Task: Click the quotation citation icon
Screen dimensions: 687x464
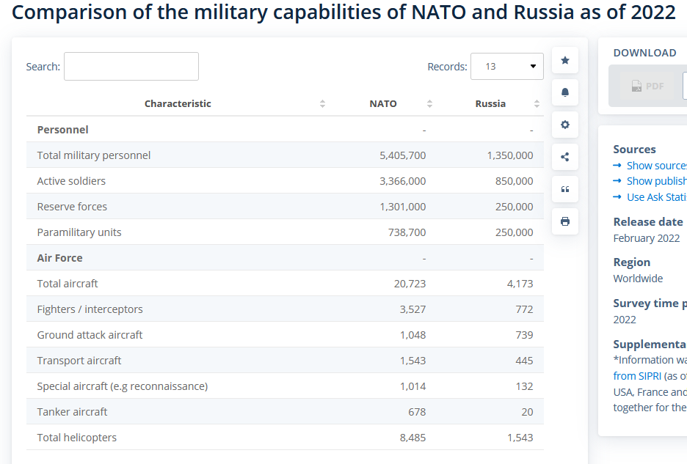Action: (565, 189)
